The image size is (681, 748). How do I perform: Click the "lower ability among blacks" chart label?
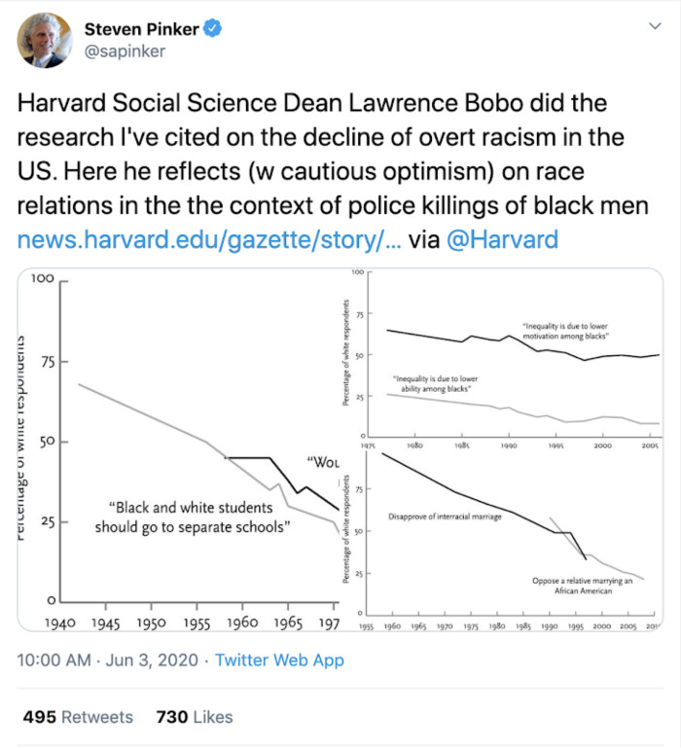[436, 383]
